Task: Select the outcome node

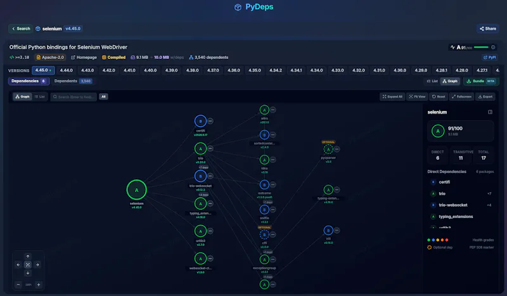Action: pos(264,184)
